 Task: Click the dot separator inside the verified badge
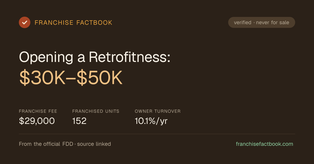click(x=254, y=23)
